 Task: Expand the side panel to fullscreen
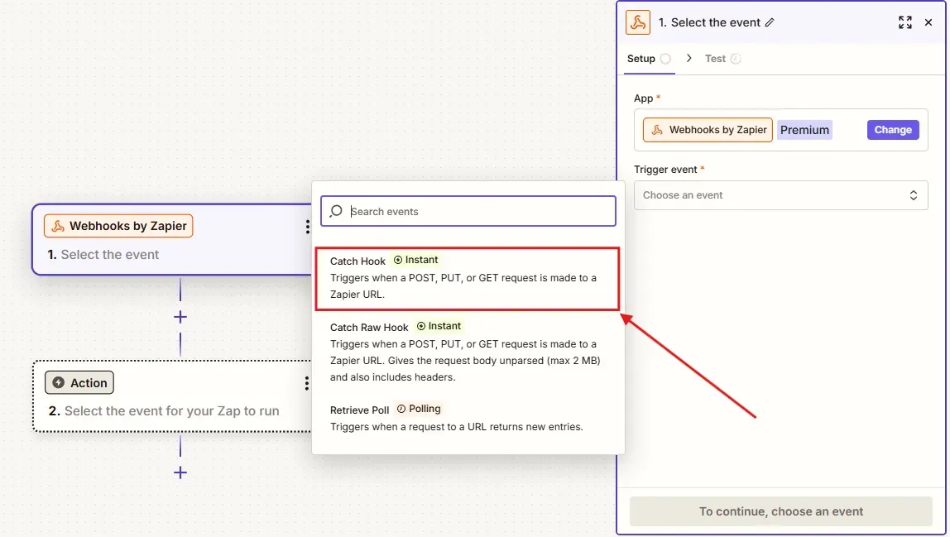905,22
